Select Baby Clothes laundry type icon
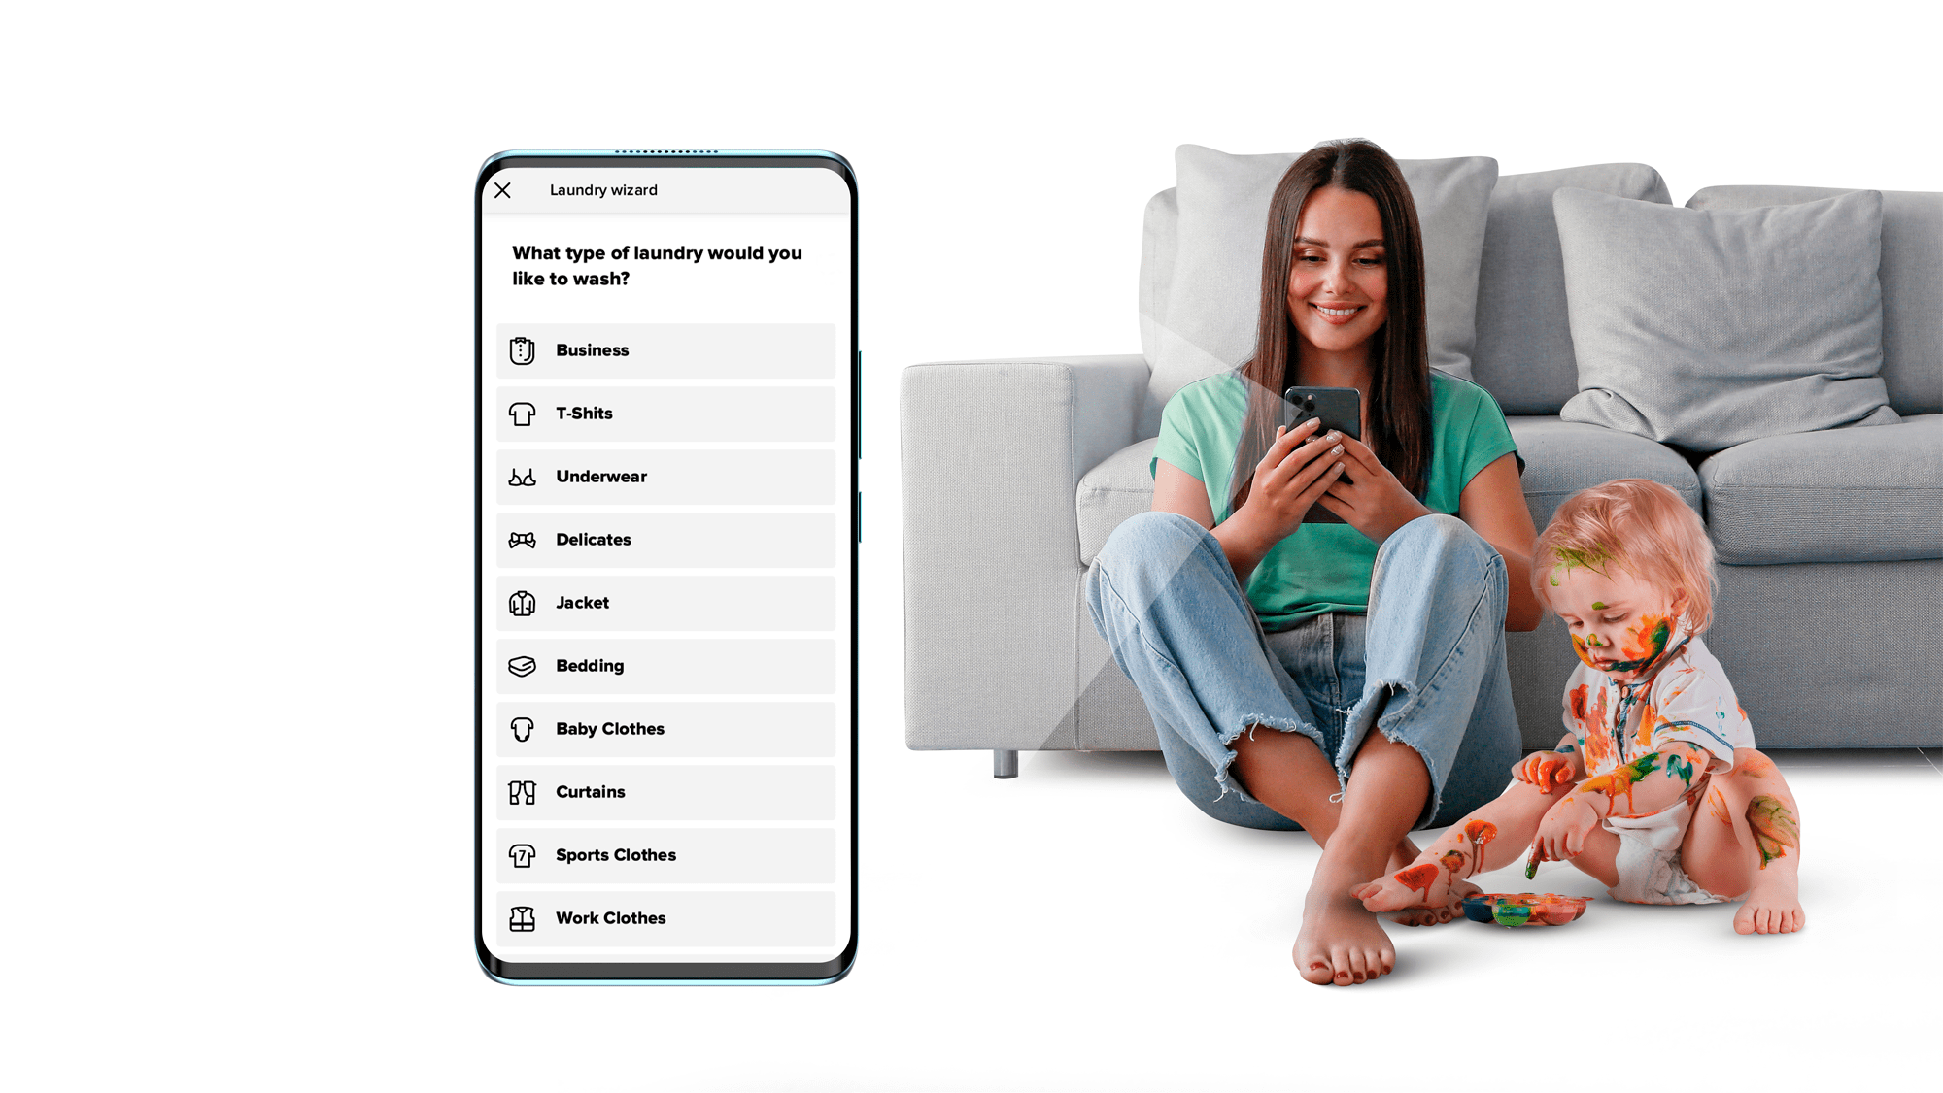Screen dimensions: 1943x1093 click(522, 728)
